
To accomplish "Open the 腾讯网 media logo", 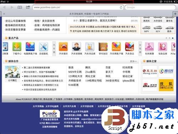I will coord(166,71).
